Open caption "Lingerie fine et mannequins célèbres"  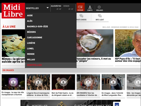pos(38,94)
